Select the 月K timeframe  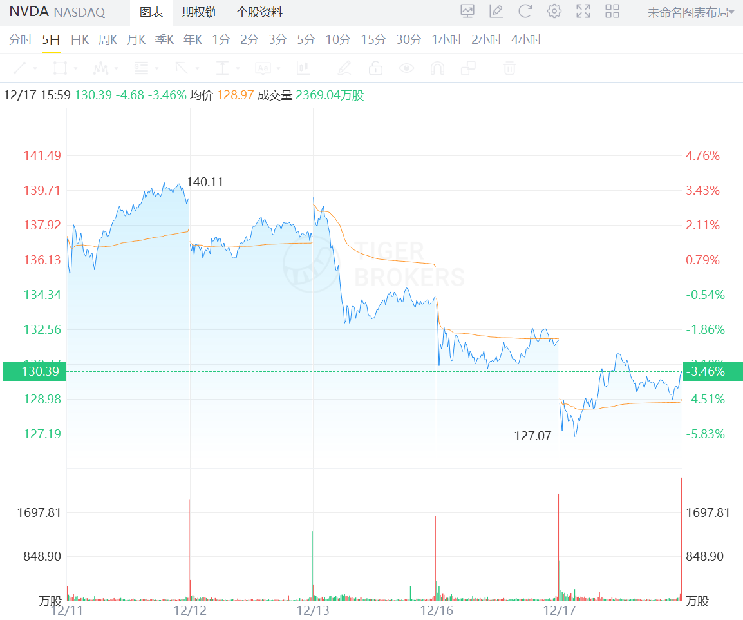click(136, 39)
